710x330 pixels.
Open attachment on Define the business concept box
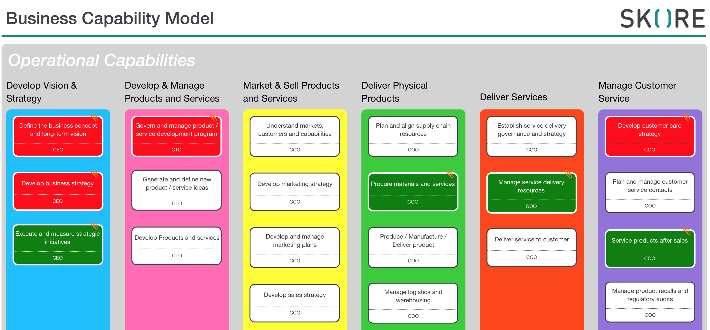(x=95, y=117)
